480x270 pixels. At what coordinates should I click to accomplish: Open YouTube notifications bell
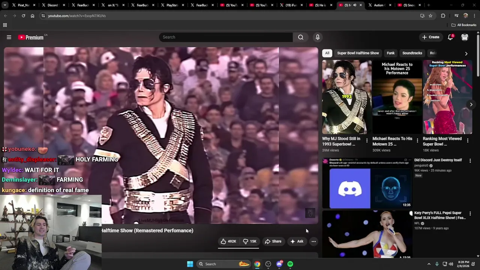450,37
